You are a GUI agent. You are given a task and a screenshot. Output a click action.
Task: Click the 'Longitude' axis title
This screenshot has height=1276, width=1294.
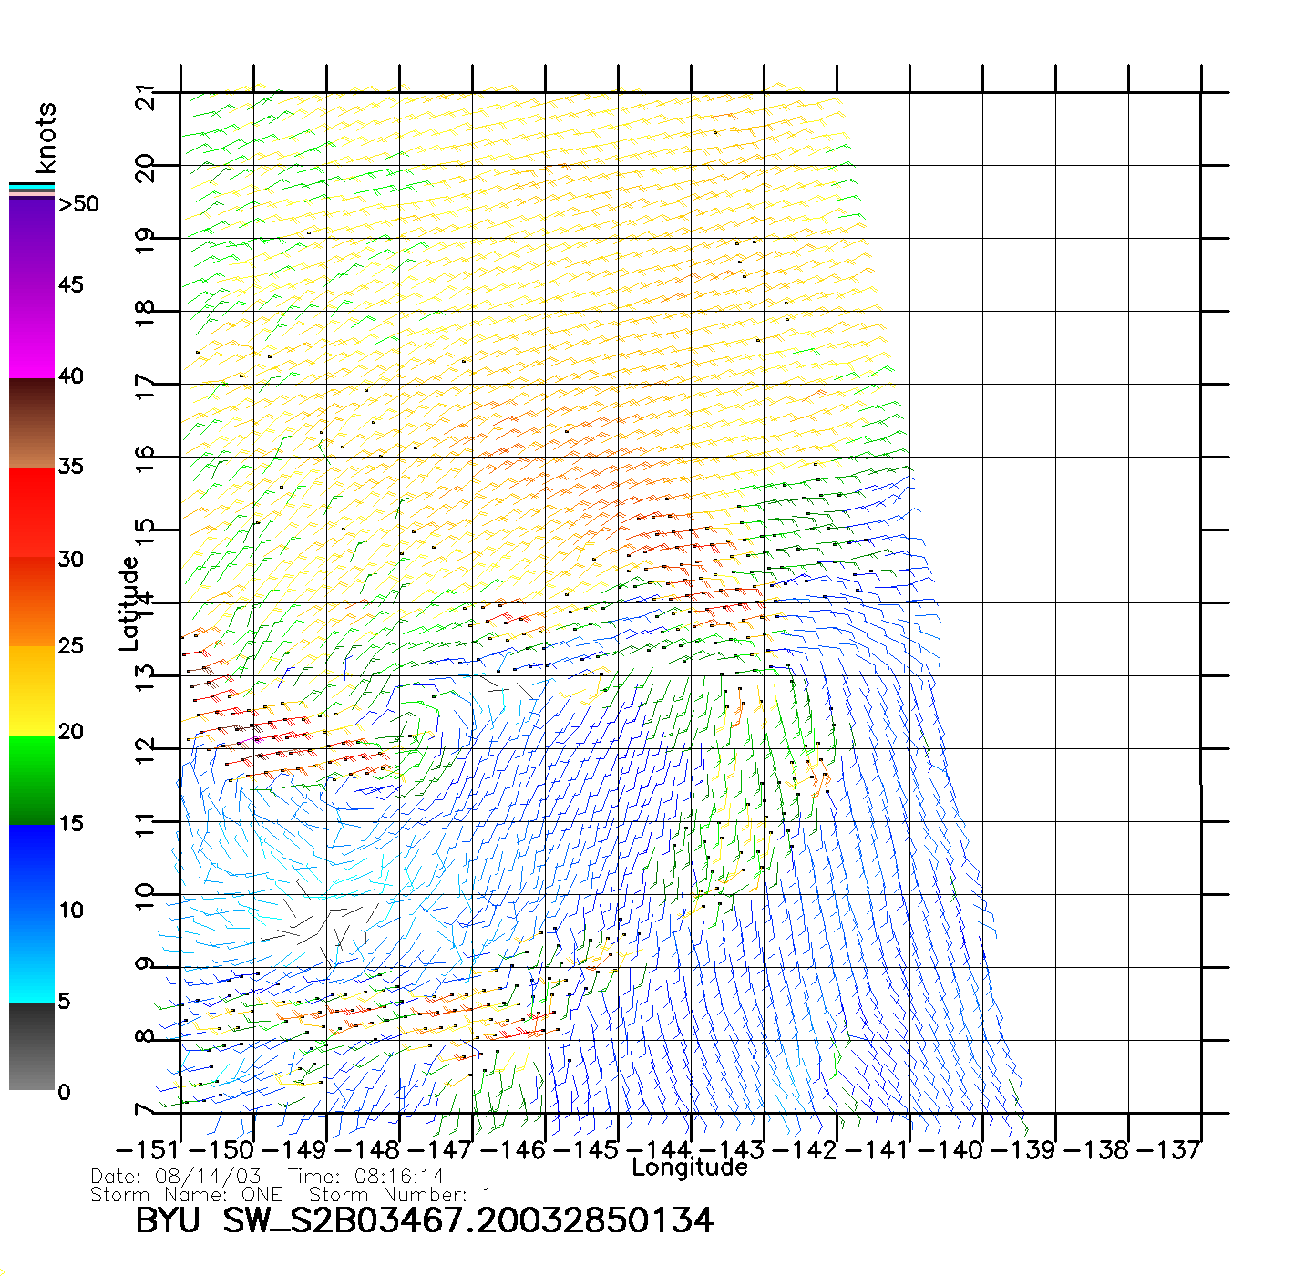(690, 1168)
